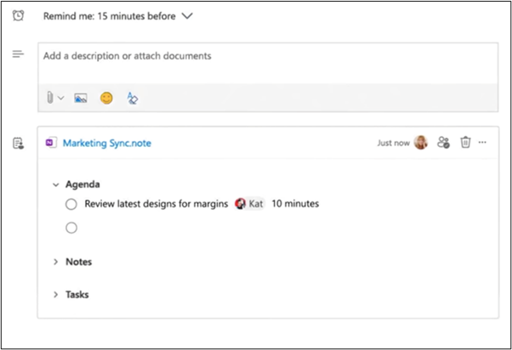This screenshot has width=512, height=350.
Task: Check off Review latest designs for margins
Action: [71, 204]
